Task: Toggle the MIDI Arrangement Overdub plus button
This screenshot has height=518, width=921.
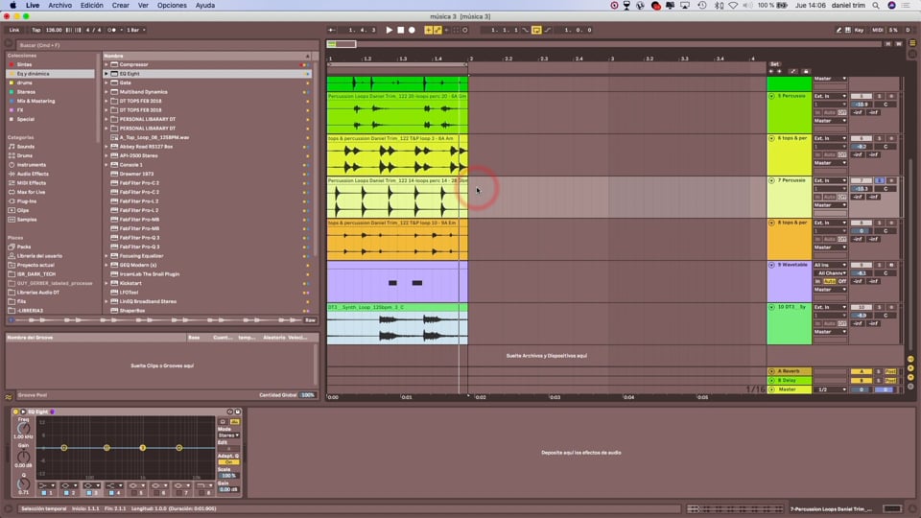Action: click(x=428, y=30)
